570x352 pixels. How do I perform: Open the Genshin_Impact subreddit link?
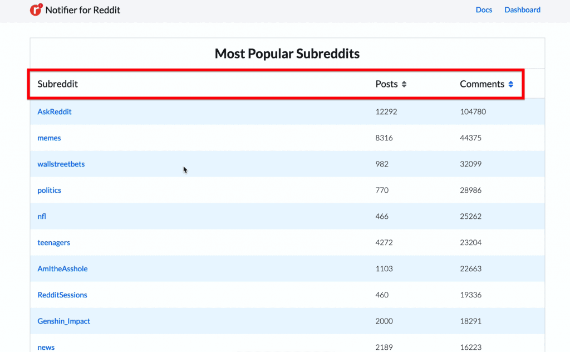pos(64,321)
